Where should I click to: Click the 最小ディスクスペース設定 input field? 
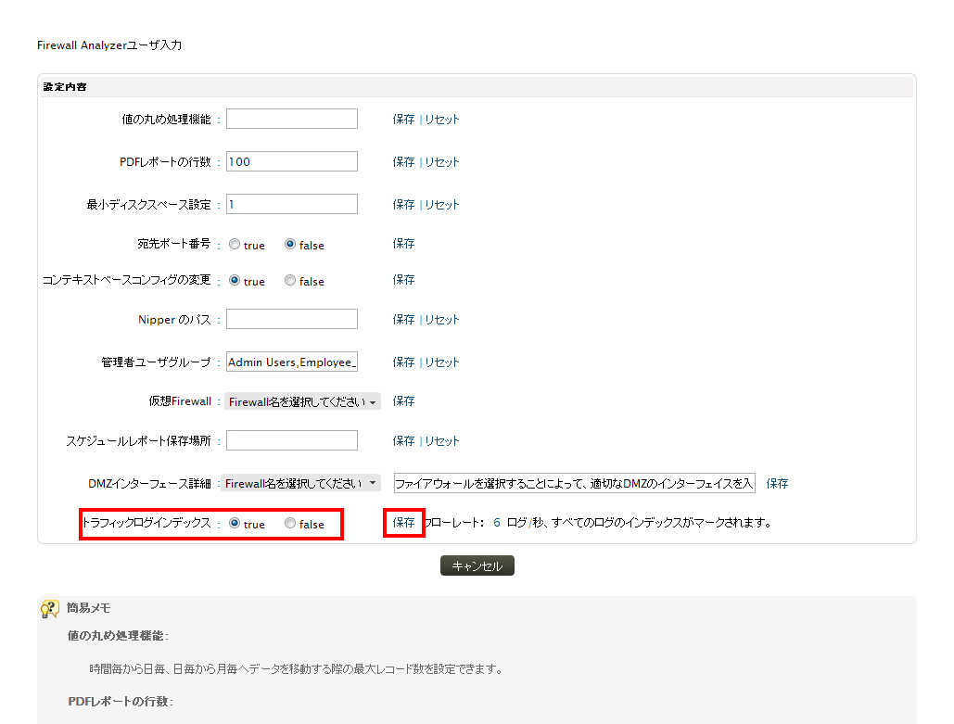[292, 204]
